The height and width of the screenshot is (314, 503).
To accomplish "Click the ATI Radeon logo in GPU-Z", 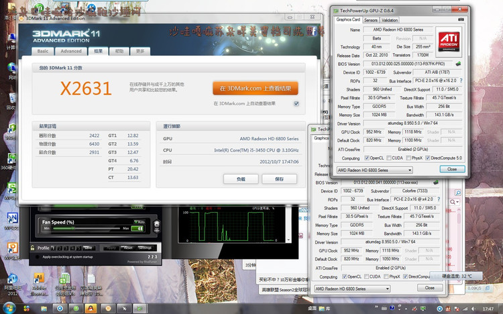I will (449, 42).
